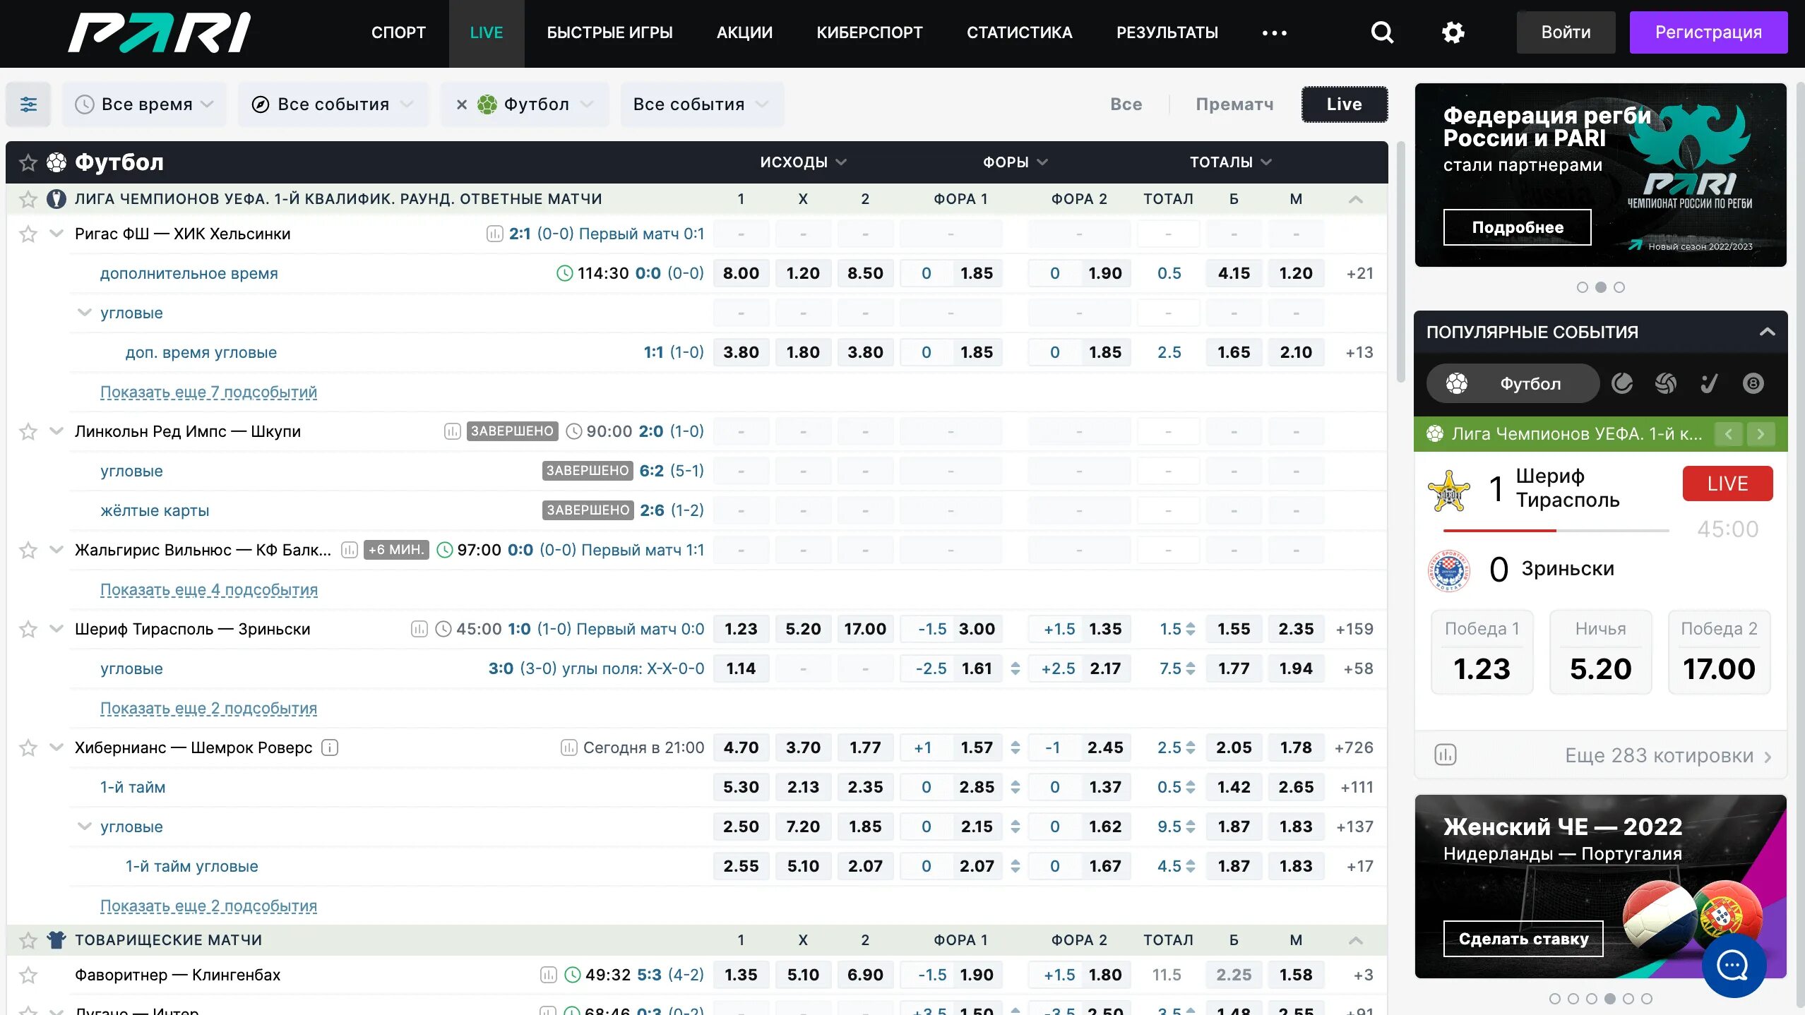Select first dot of bottom banner carousel
The height and width of the screenshot is (1015, 1805).
(x=1554, y=999)
